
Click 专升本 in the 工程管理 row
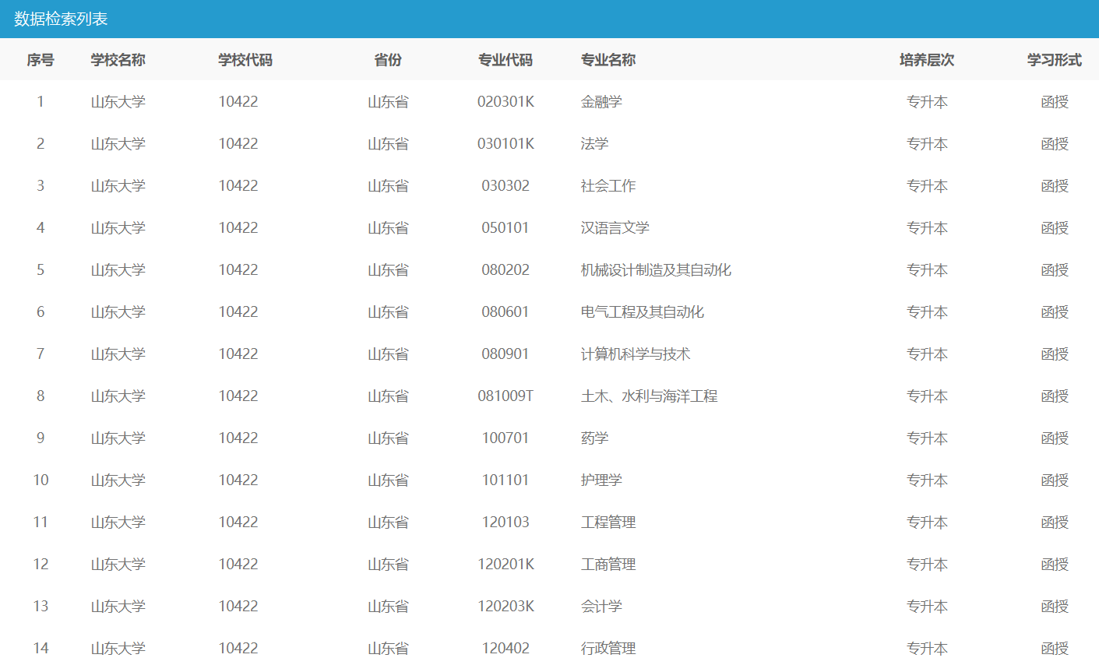click(927, 522)
